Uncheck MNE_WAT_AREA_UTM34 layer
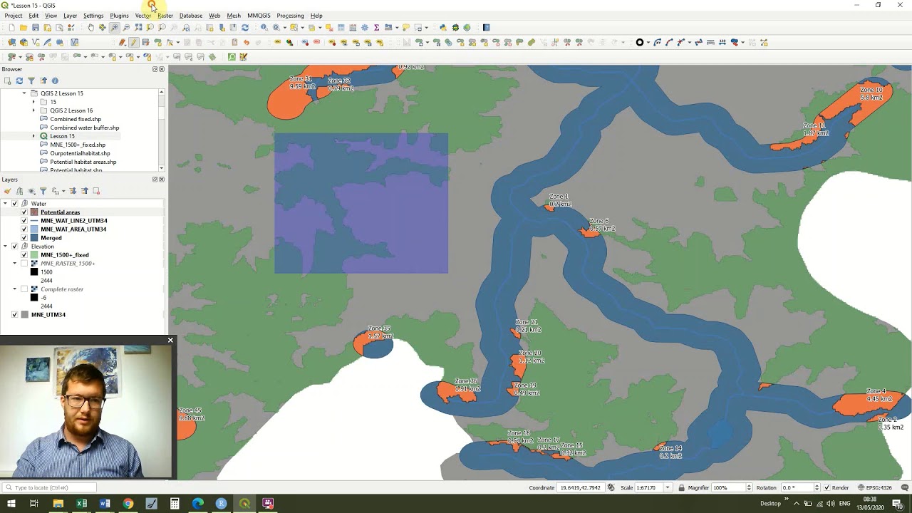This screenshot has width=912, height=513. pos(24,229)
